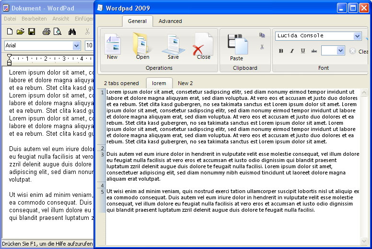The height and width of the screenshot is (249, 372).
Task: Open the Einfügen menu in Dokument WordPad
Action: (x=84, y=19)
